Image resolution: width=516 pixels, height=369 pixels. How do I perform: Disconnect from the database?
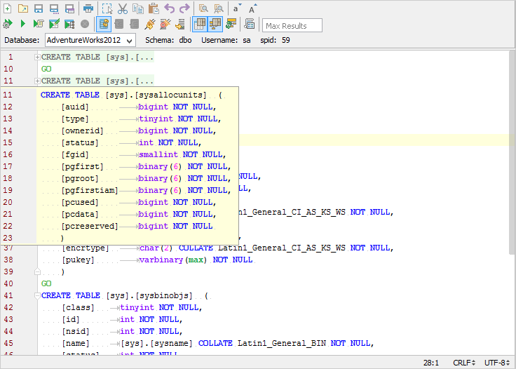point(165,24)
